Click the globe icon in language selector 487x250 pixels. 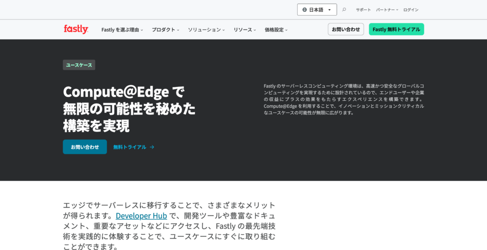(x=304, y=10)
